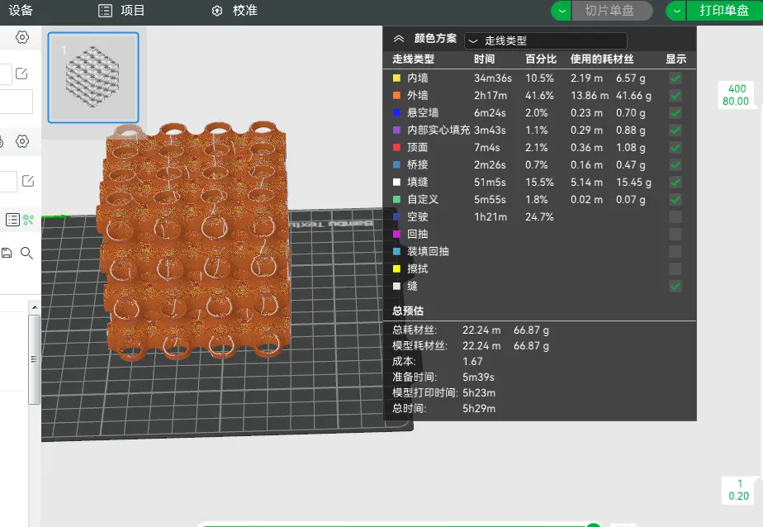Viewport: 763px width, 527px height.
Task: Toggle the 缝 seam visibility checkbox
Action: [675, 286]
